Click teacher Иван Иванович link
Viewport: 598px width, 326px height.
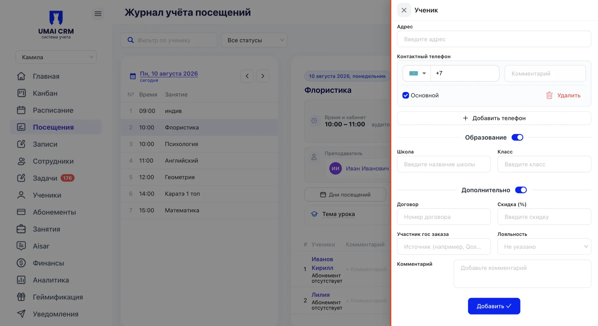(x=367, y=168)
